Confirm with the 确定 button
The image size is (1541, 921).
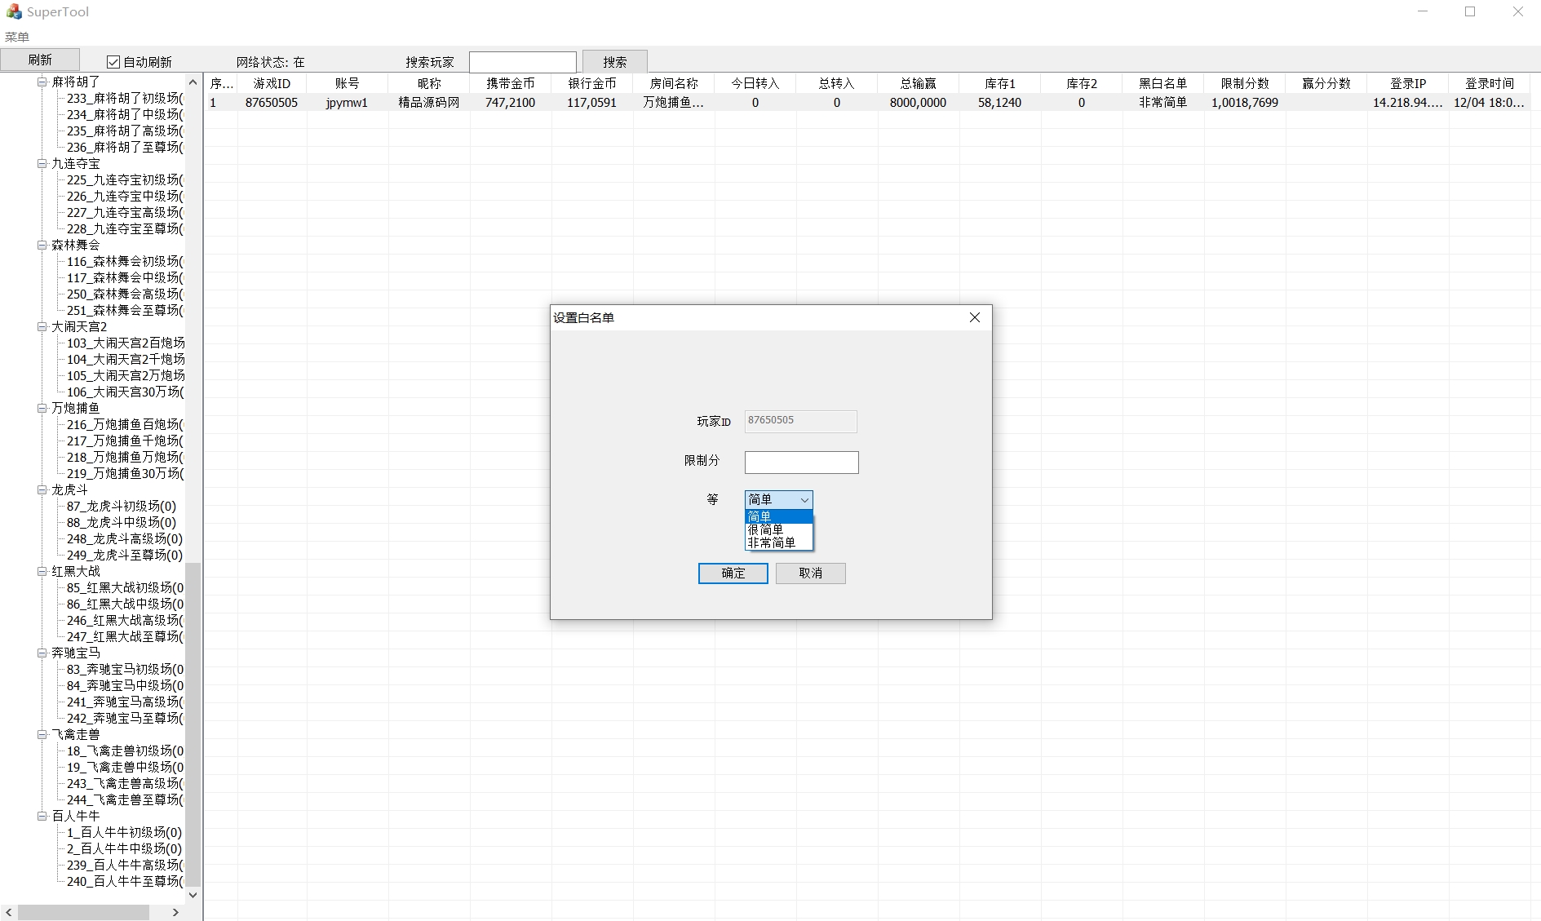[x=733, y=573]
